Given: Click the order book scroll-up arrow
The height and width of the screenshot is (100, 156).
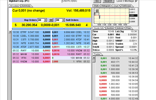Looking at the screenshot, I should tap(10, 32).
